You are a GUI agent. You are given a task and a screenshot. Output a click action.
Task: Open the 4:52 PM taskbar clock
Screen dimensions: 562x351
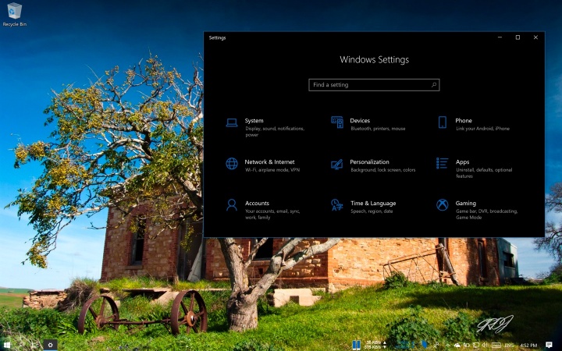click(528, 346)
